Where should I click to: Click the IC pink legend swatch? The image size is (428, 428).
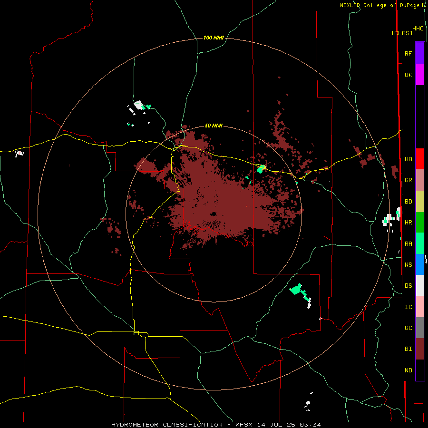click(420, 307)
